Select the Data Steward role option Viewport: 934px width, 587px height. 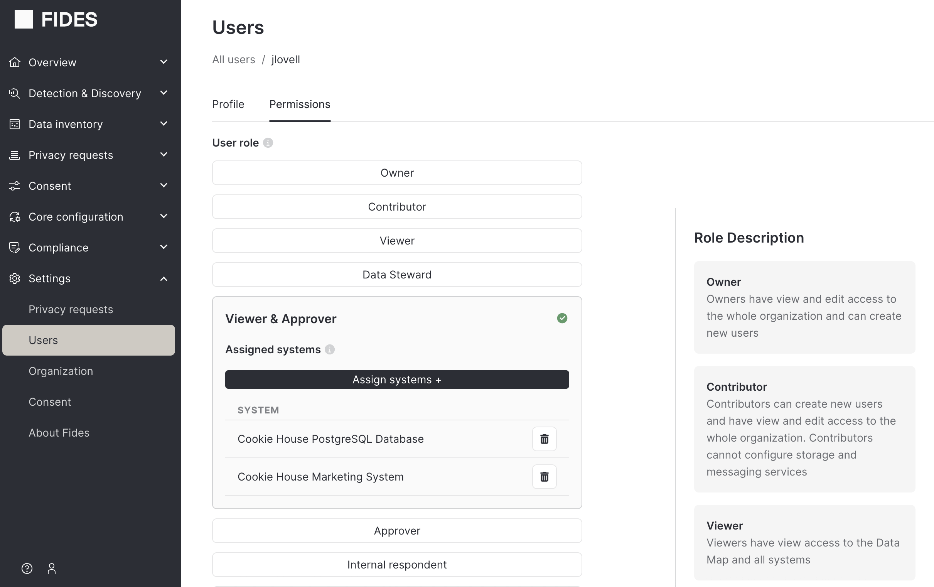[x=397, y=275]
